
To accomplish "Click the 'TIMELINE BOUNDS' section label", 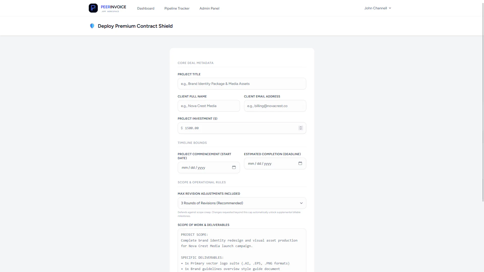I will click(x=192, y=143).
